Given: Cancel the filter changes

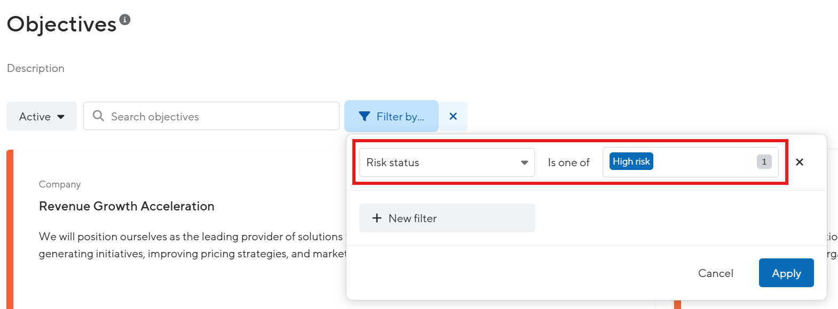Looking at the screenshot, I should 715,273.
